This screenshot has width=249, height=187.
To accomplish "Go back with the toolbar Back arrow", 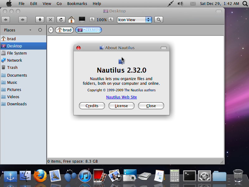I will pos(6,20).
